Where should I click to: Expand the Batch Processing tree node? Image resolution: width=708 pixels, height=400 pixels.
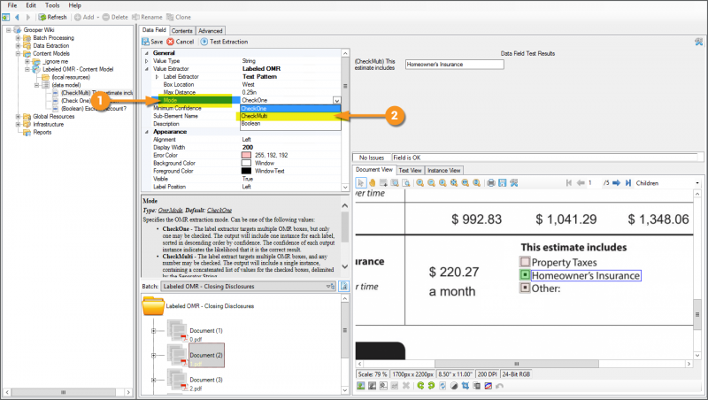[18, 38]
